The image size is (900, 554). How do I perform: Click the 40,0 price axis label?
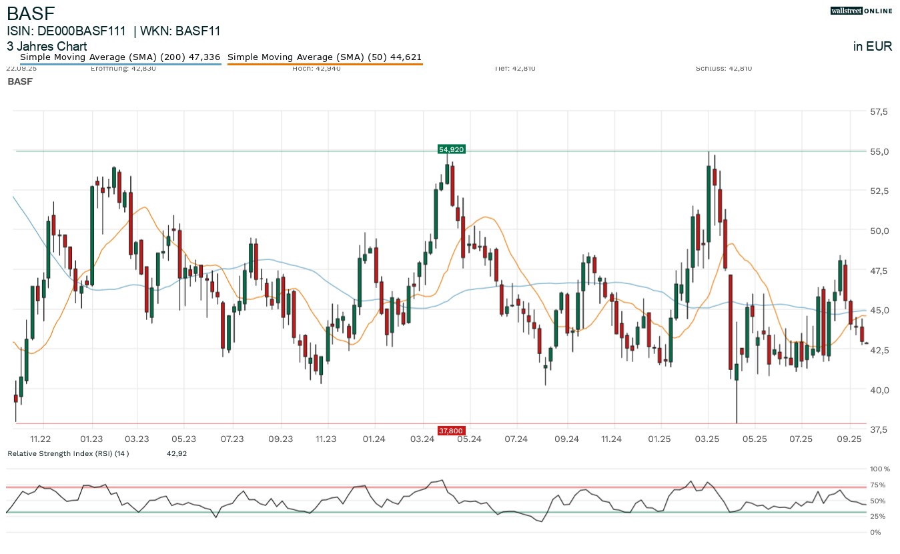tap(880, 389)
